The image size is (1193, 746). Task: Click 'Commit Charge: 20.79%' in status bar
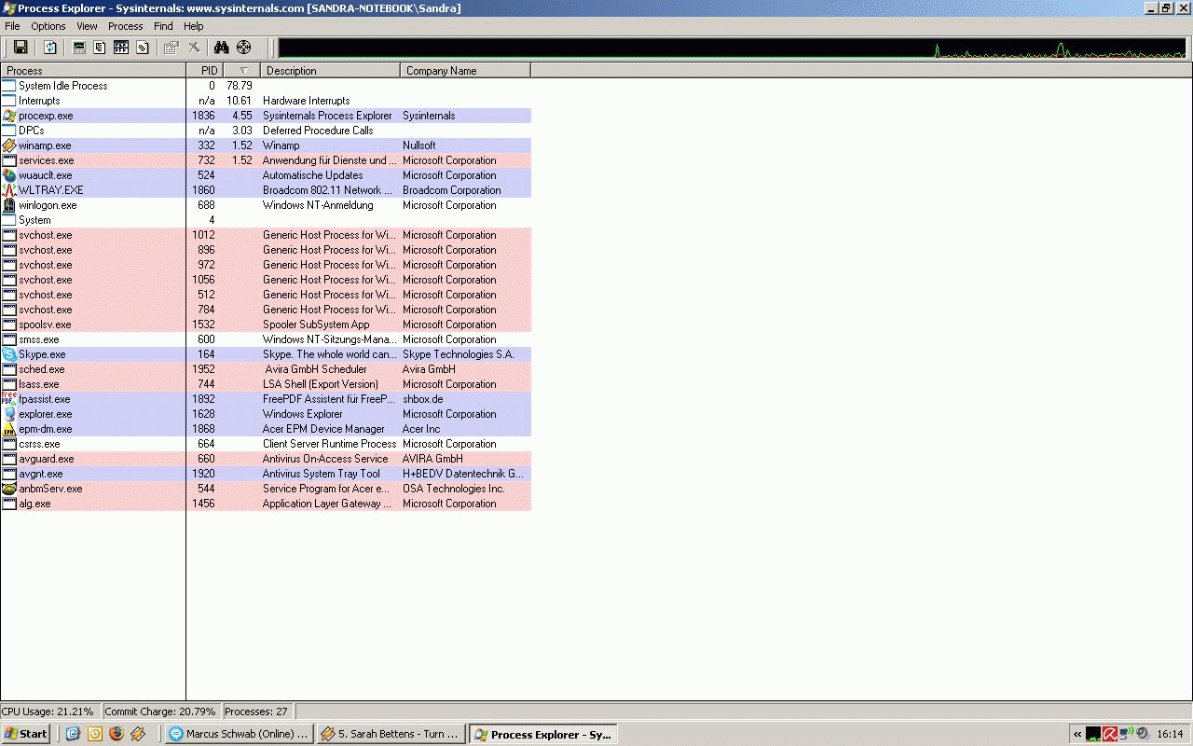160,711
